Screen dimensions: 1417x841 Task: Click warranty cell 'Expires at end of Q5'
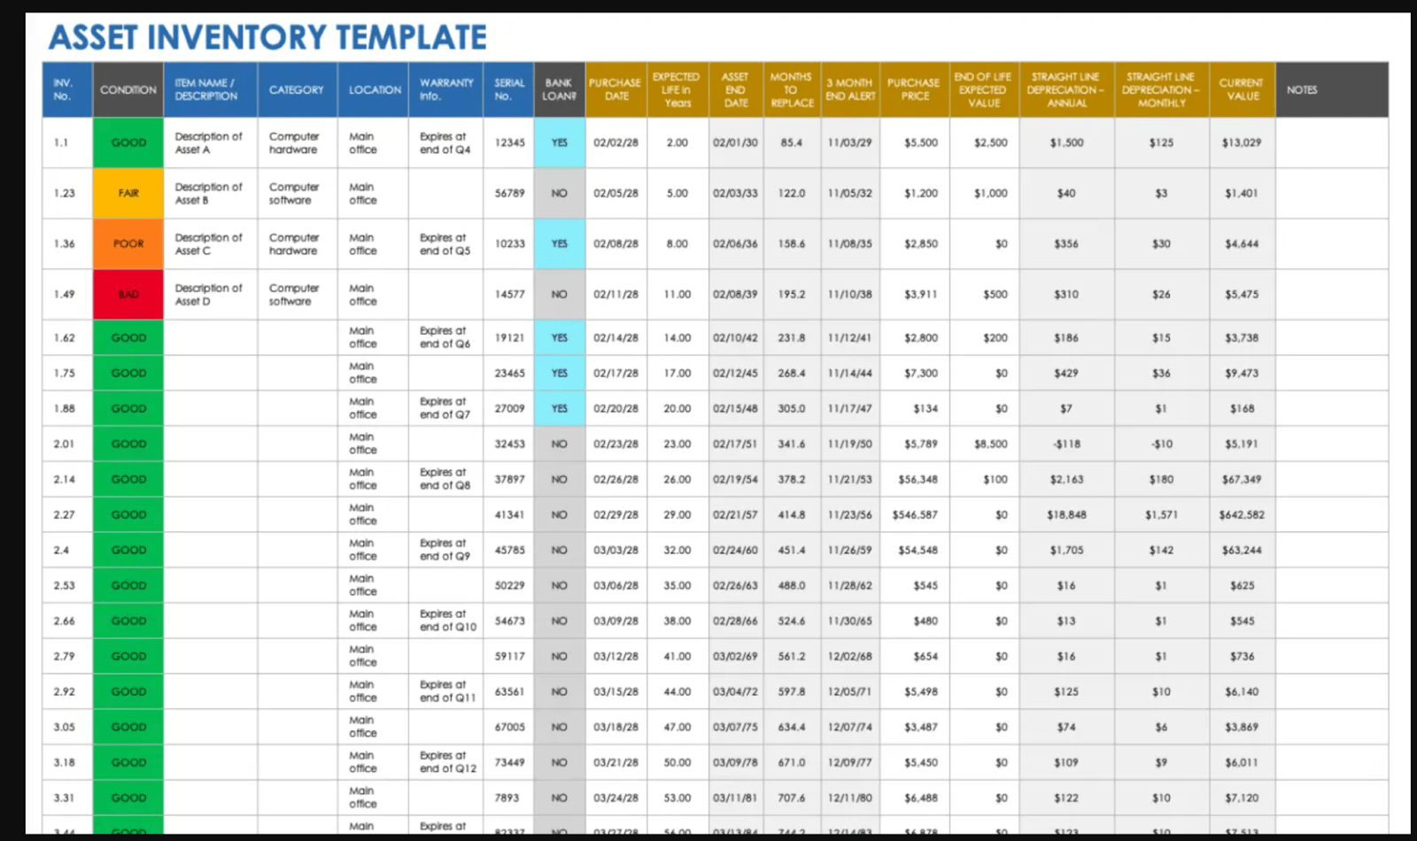click(x=446, y=243)
